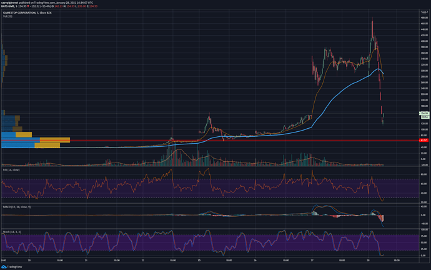
Task: Click the Stoch 100.00 axis label
Action: [424, 229]
